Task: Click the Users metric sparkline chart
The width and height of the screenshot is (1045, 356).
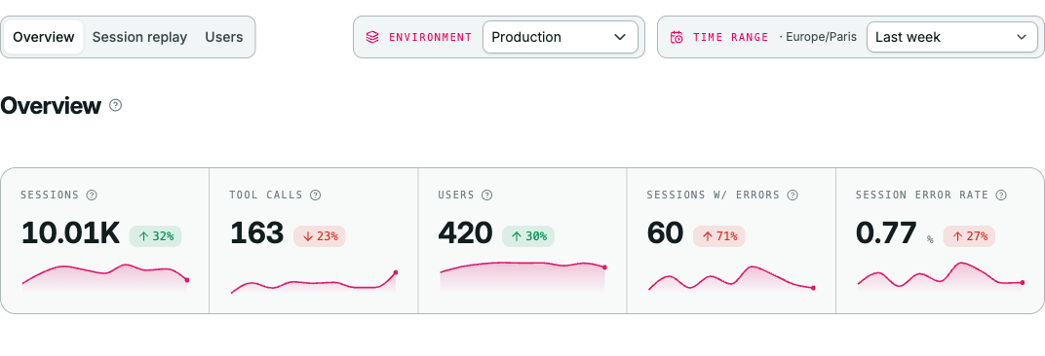Action: click(x=522, y=277)
